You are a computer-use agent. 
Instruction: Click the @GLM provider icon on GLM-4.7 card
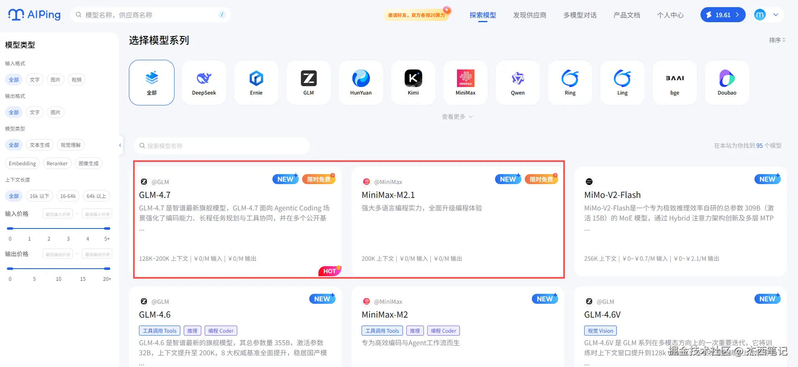(x=144, y=182)
